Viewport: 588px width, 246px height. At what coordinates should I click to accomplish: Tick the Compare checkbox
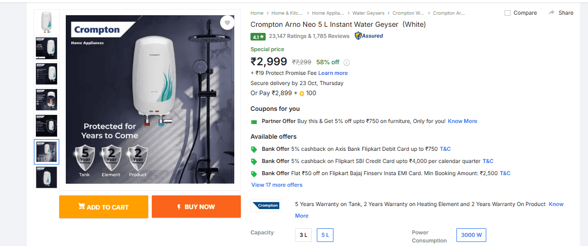pos(508,13)
